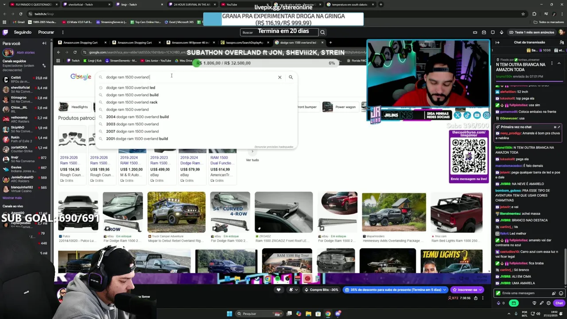Open Prime loot crown icon
The height and width of the screenshot is (319, 567).
[475, 32]
